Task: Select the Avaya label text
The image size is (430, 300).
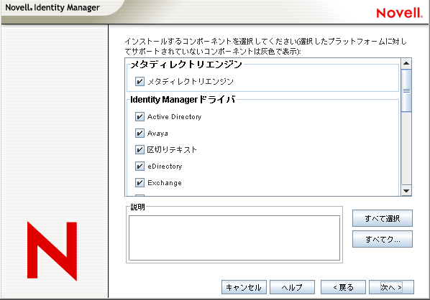Action: (157, 133)
